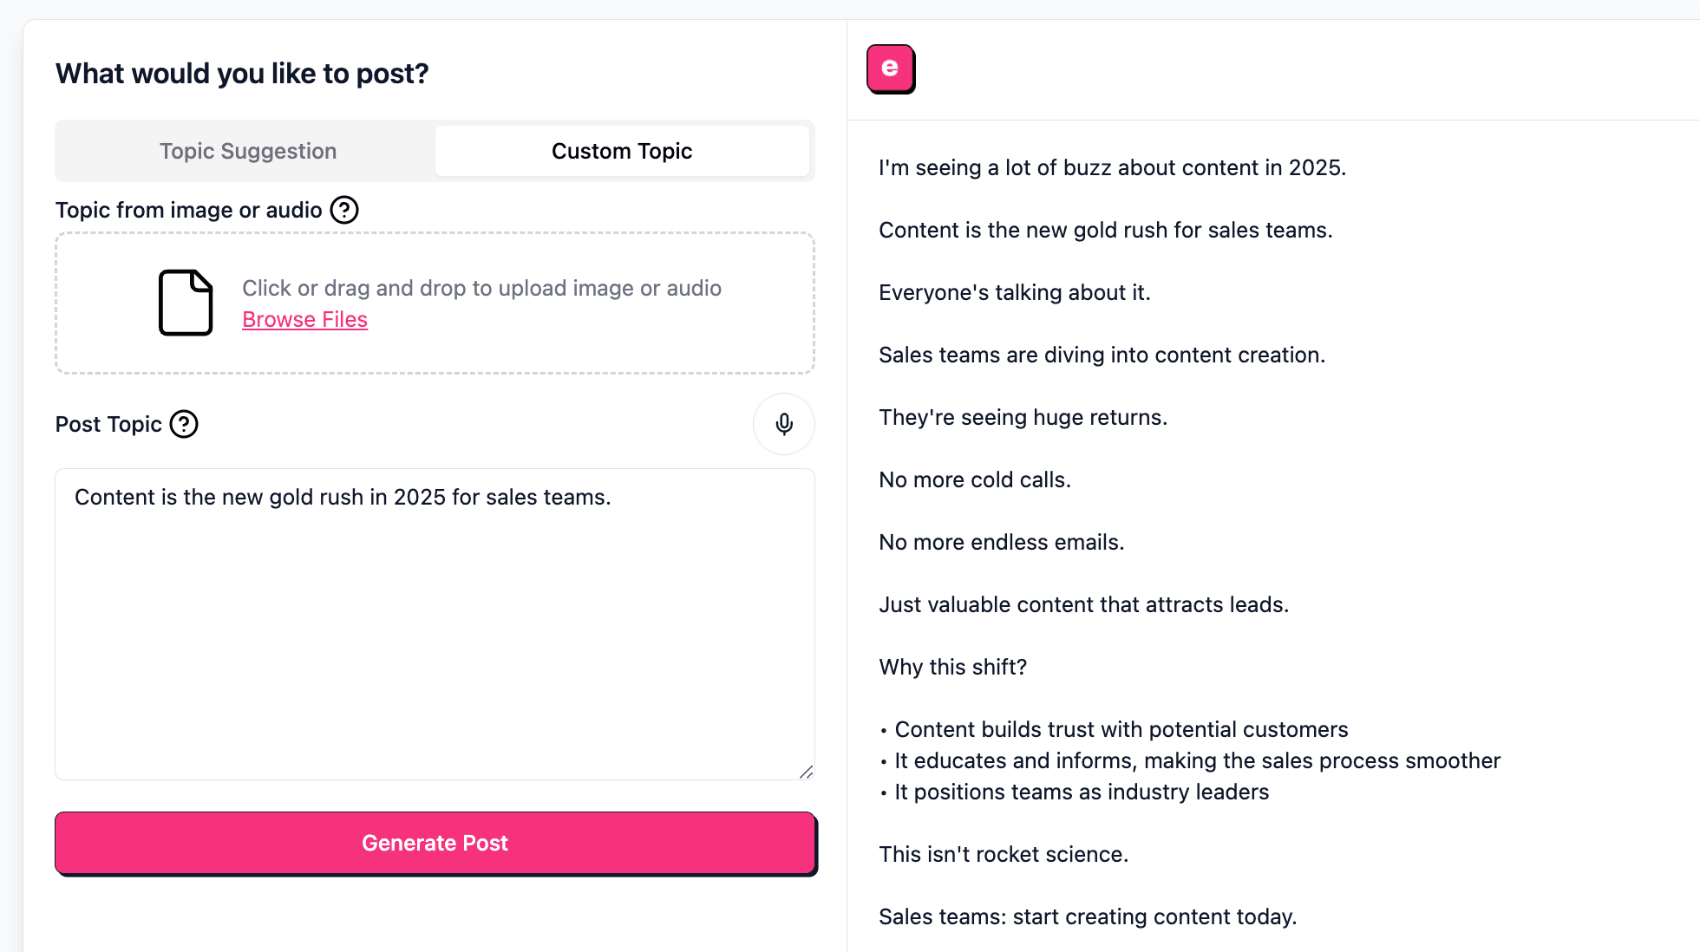Click the 'Content builds trust' bullet point
Screen dimensions: 1700x952
1114,729
